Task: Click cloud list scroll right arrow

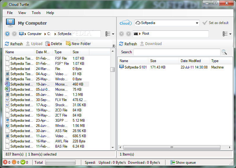Action: pyautogui.click(x=230, y=147)
